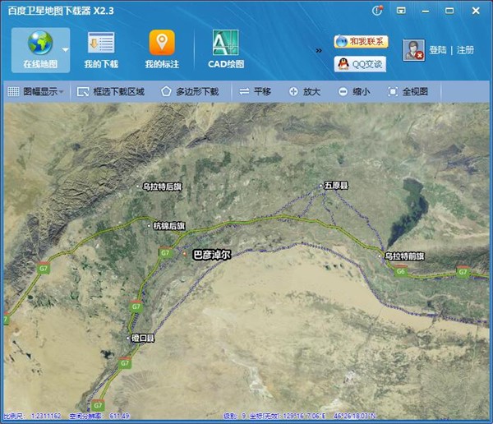Click the 全视图 full view tool
493x424 pixels.
(408, 92)
